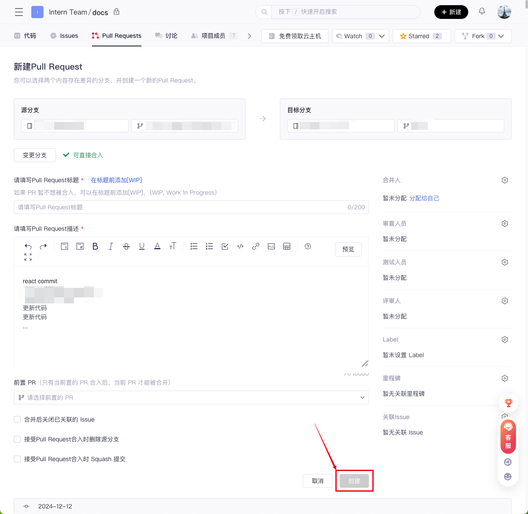
Task: Enable Squash 提交 on merge checkbox
Action: coord(18,459)
